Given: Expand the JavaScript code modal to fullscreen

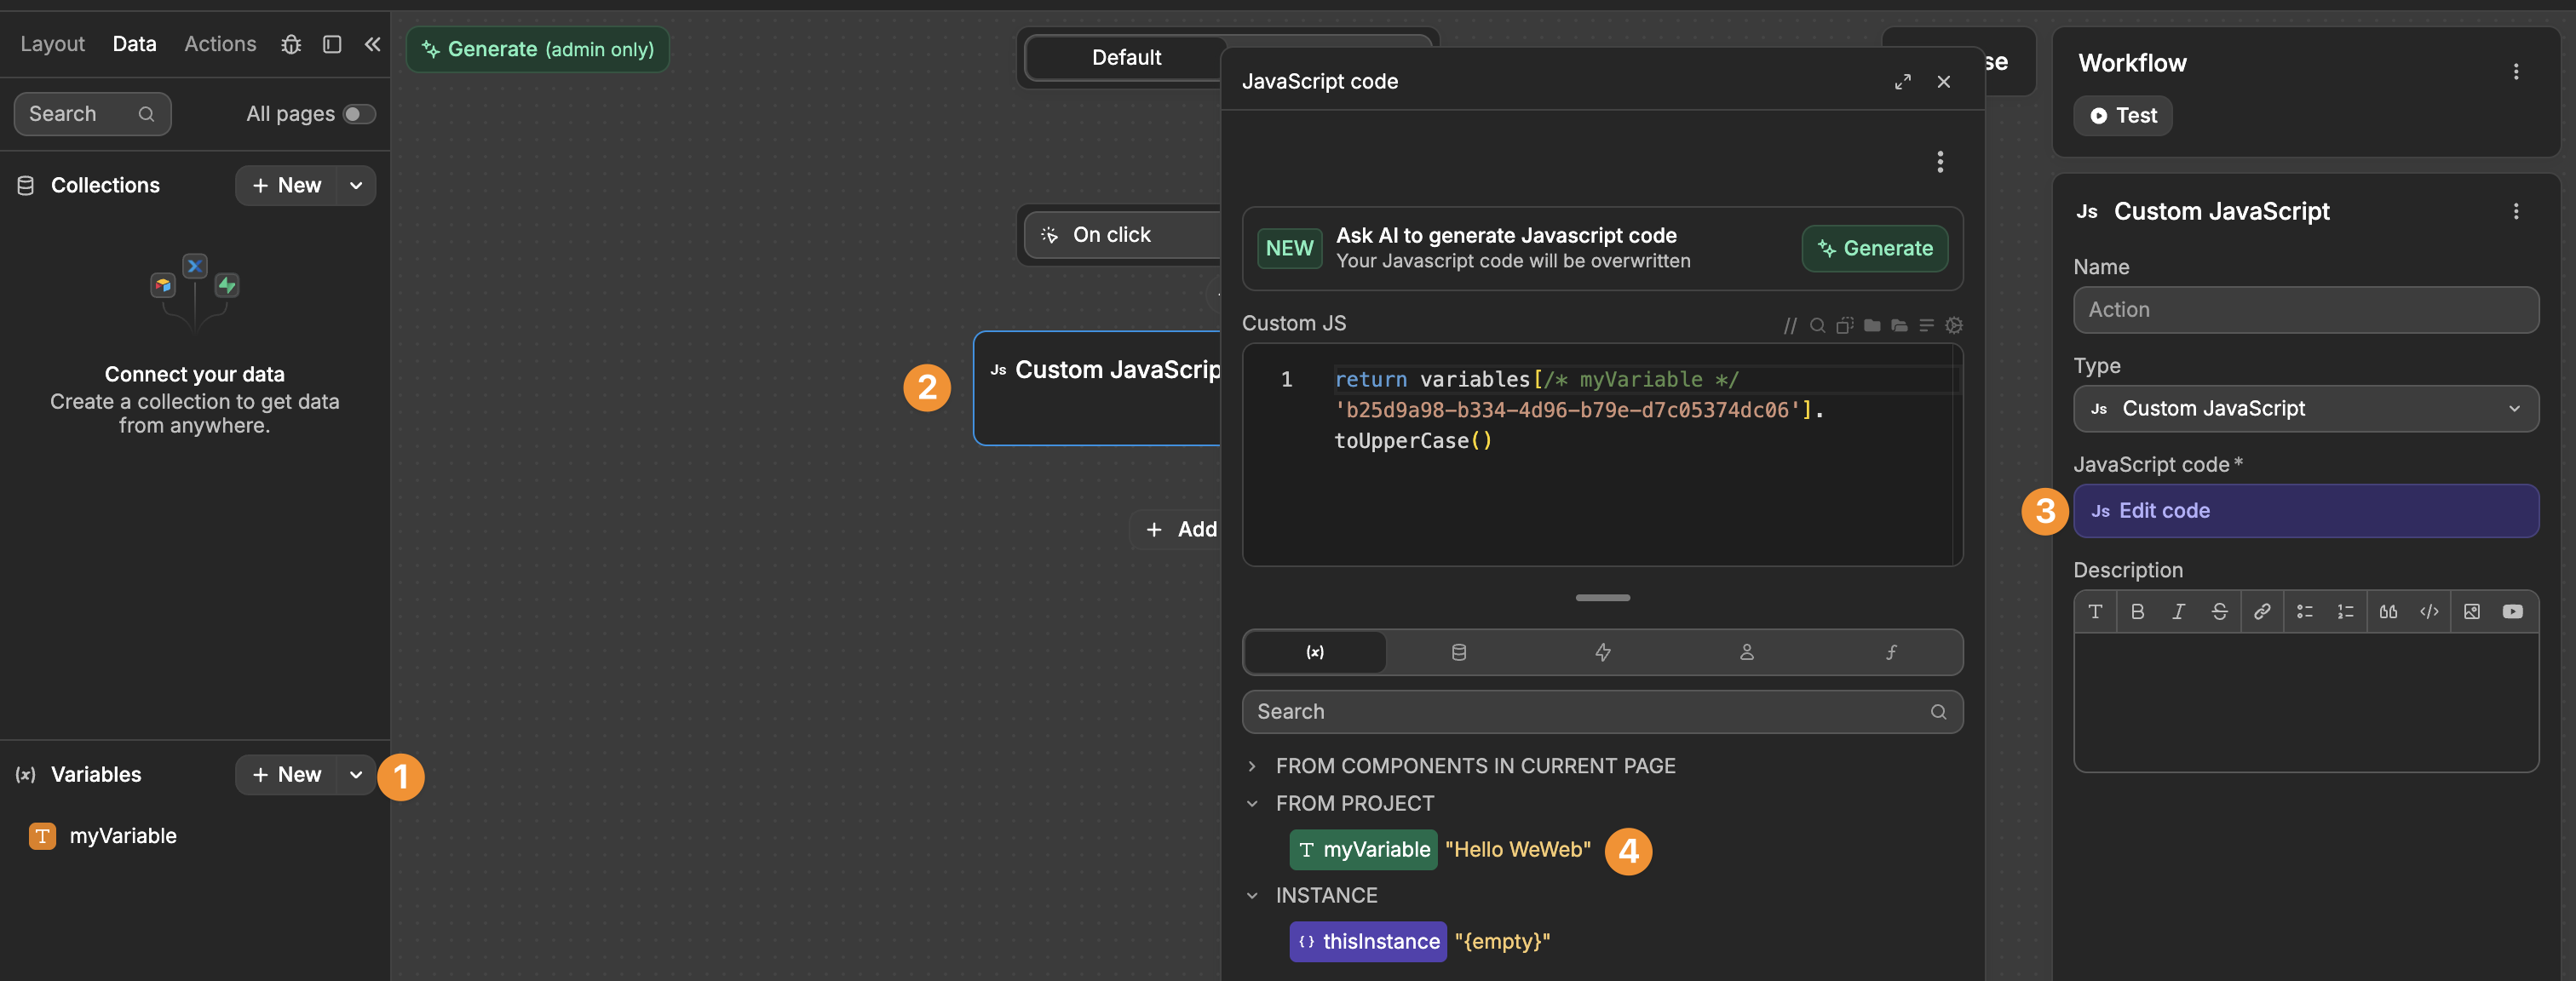Looking at the screenshot, I should (x=1903, y=82).
